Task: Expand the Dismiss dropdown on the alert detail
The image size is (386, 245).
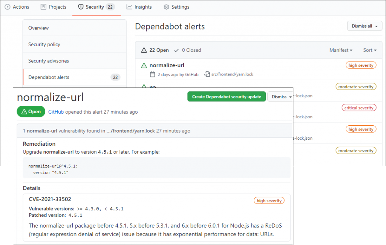Action: pyautogui.click(x=280, y=96)
